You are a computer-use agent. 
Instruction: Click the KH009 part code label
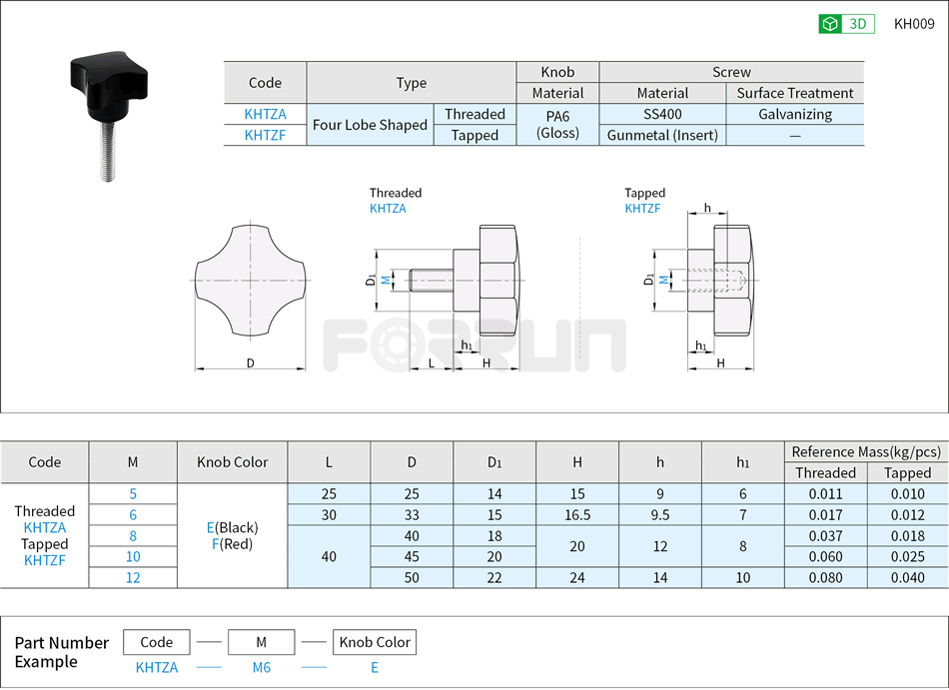(x=914, y=23)
